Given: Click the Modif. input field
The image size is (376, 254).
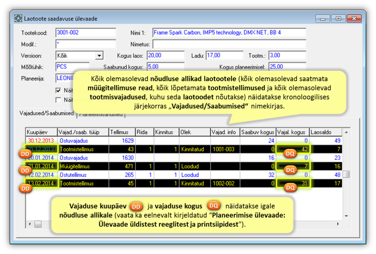Looking at the screenshot, I should tap(86, 44).
